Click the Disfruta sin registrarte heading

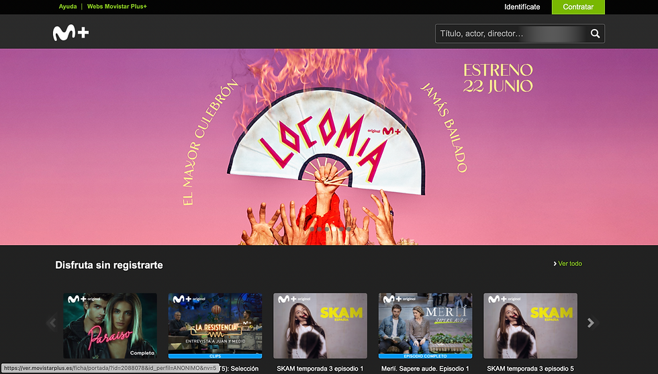[109, 265]
